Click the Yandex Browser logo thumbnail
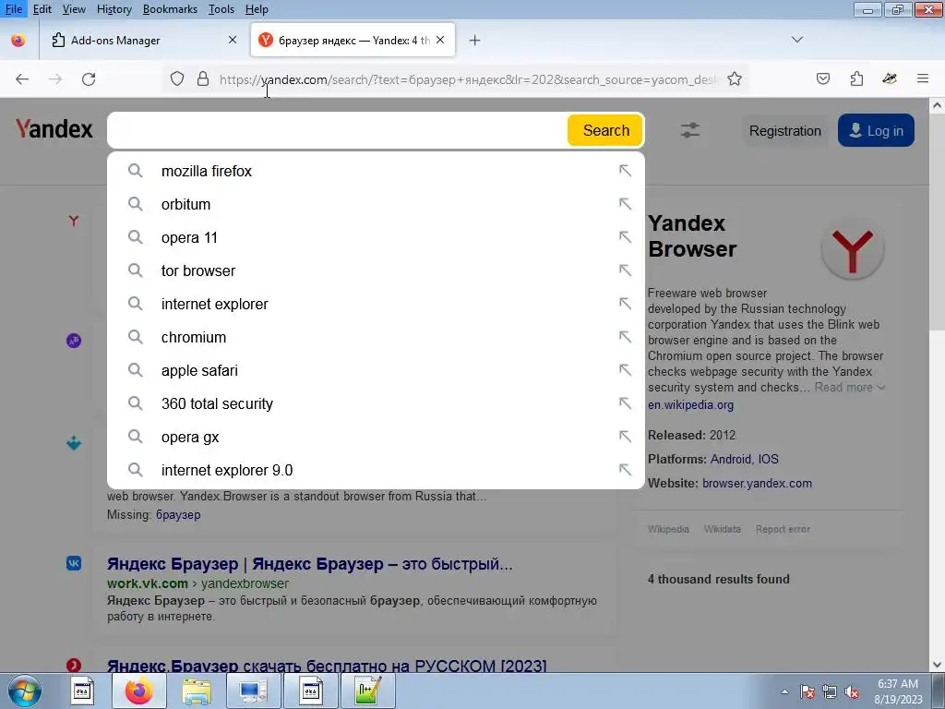945x709 pixels. [852, 248]
